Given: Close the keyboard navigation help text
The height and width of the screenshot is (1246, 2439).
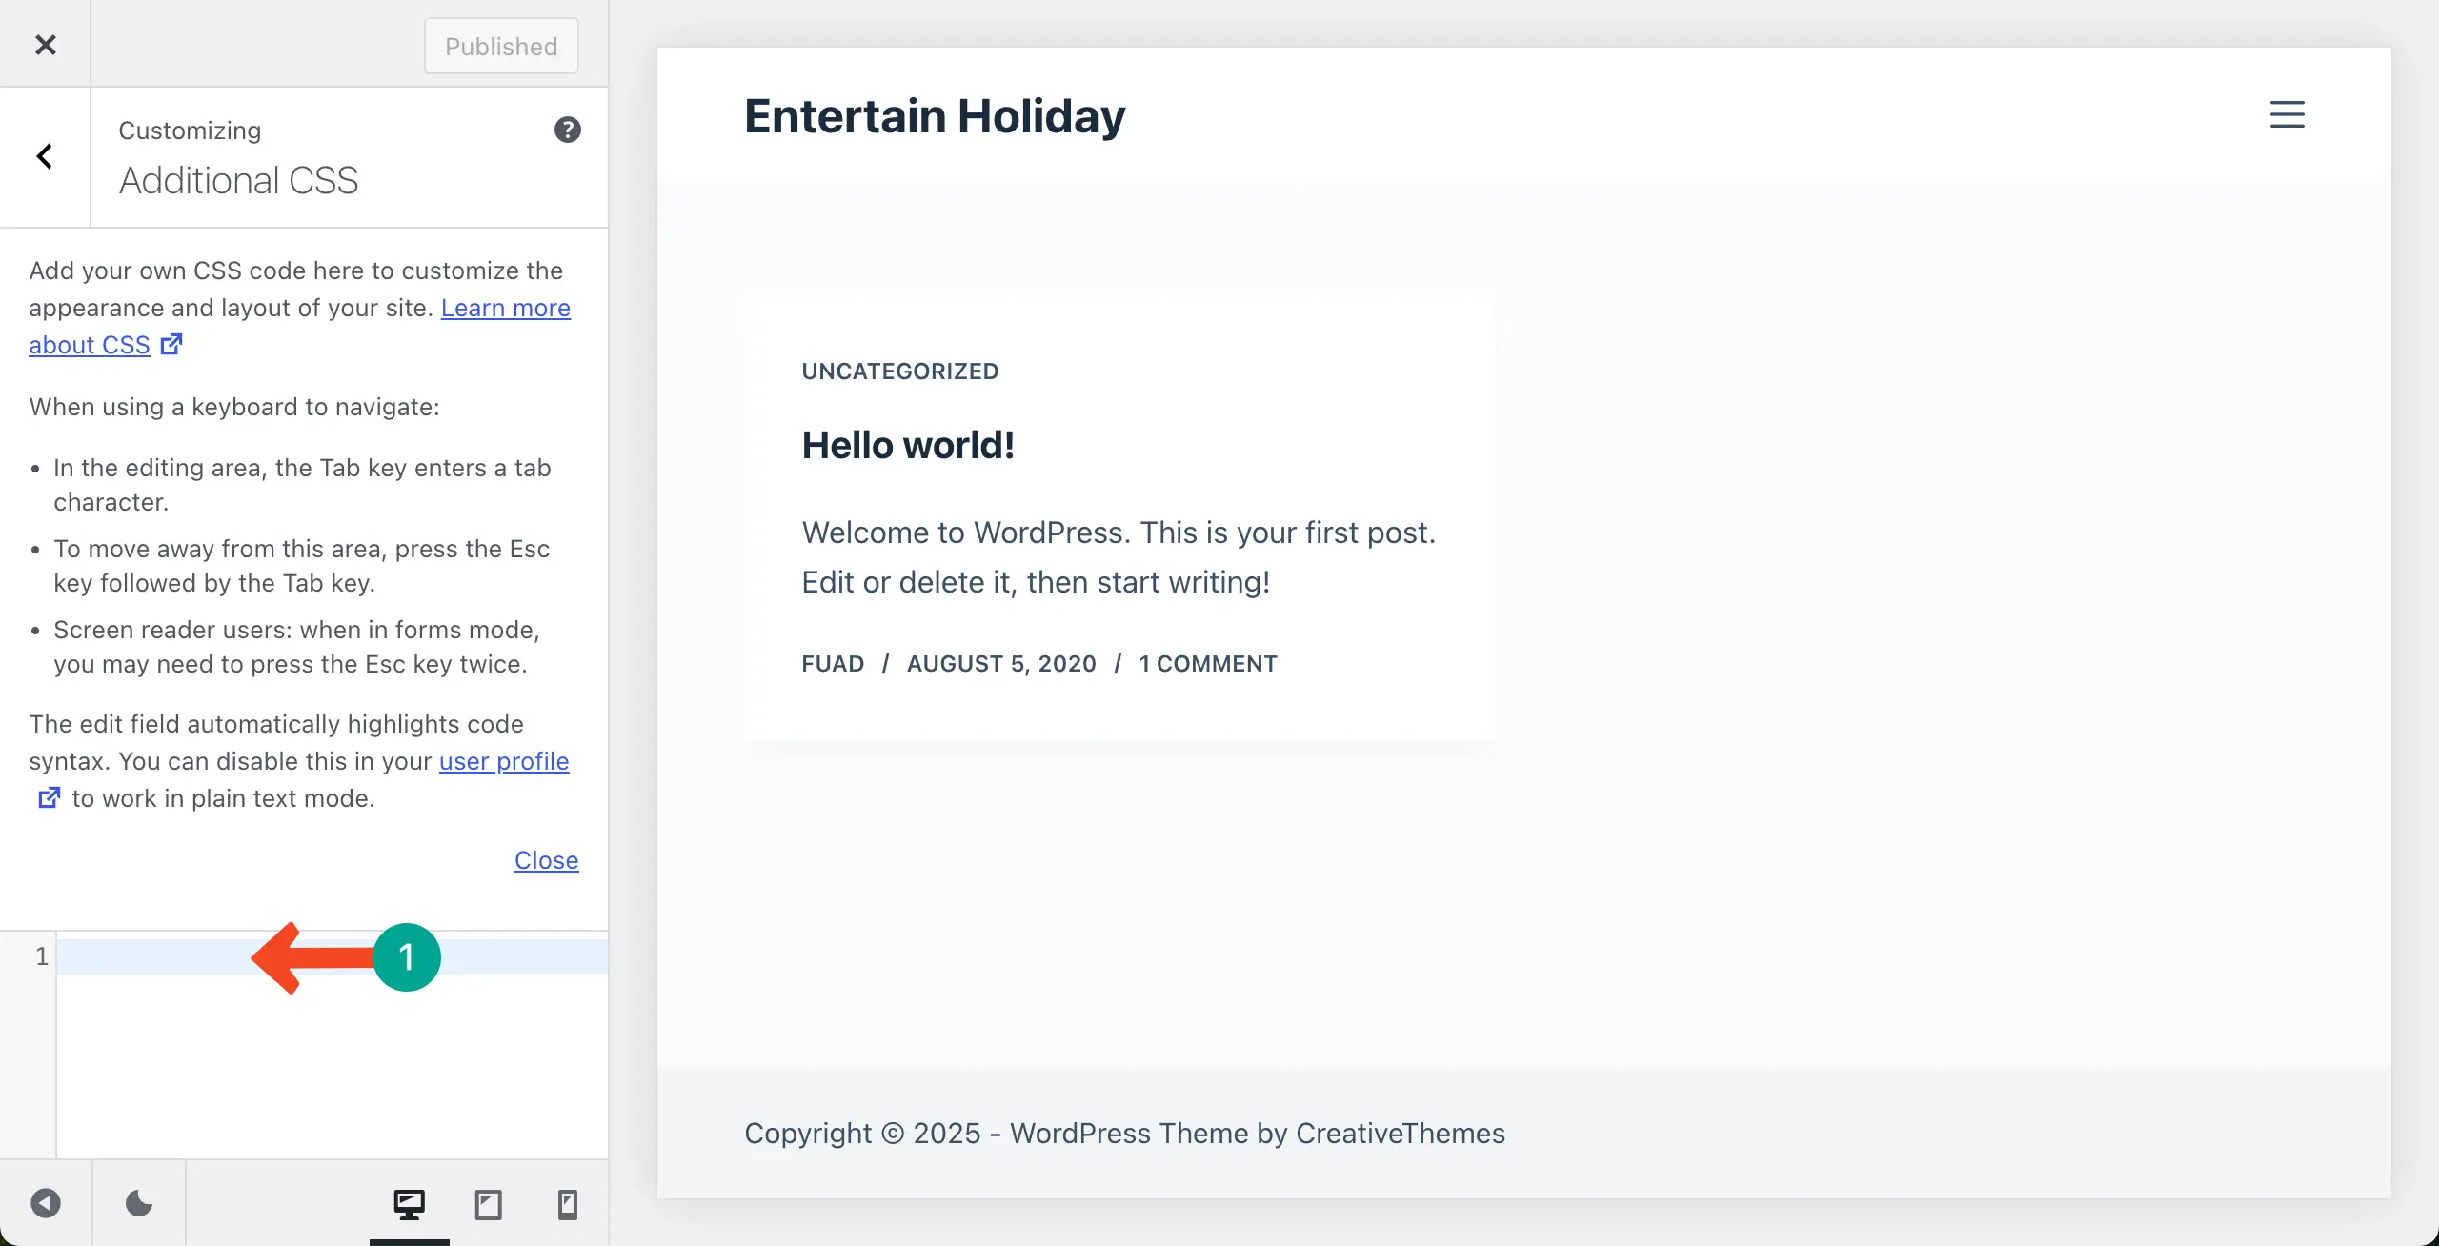Looking at the screenshot, I should coord(546,860).
